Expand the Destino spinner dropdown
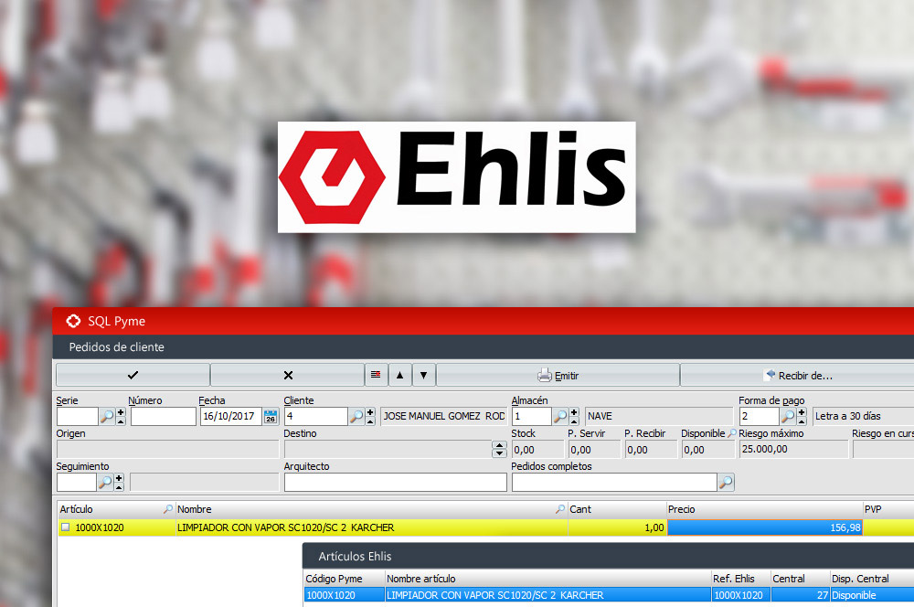Image resolution: width=914 pixels, height=607 pixels. [x=499, y=449]
